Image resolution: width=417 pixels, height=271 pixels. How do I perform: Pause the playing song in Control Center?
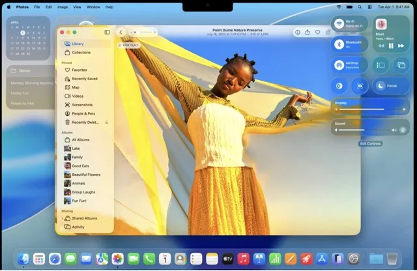pyautogui.click(x=391, y=46)
